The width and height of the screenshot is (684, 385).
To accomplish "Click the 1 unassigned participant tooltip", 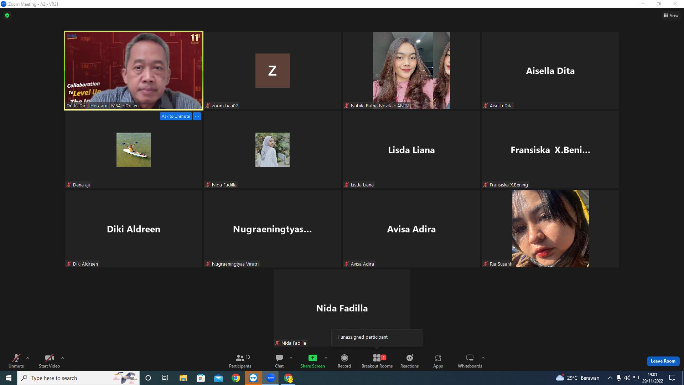I will point(377,337).
